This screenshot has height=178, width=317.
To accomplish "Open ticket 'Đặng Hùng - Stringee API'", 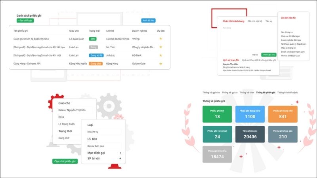I will point(27,64).
